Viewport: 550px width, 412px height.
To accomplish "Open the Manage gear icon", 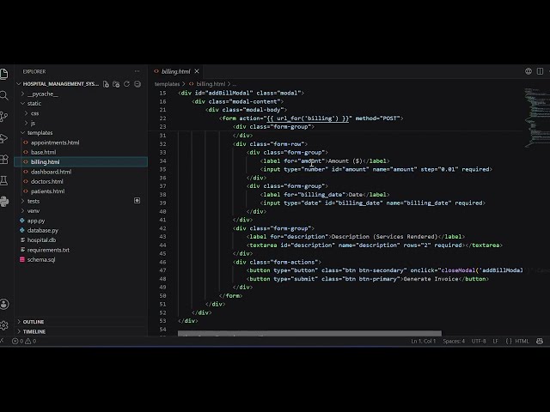I will click(3, 325).
